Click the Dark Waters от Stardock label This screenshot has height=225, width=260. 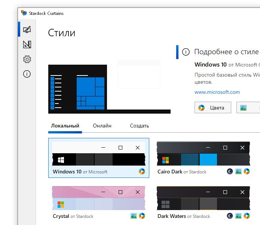point(184,216)
